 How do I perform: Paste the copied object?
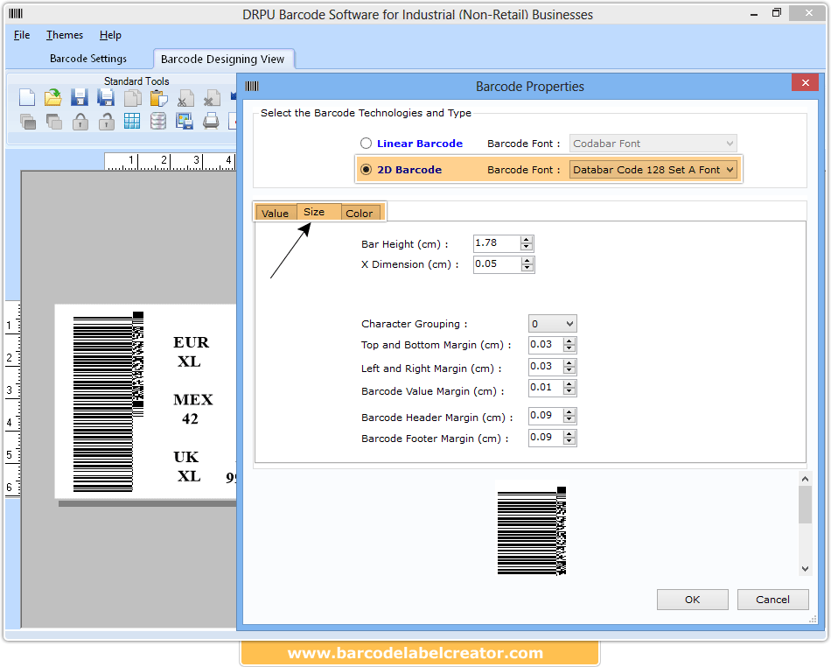[159, 97]
